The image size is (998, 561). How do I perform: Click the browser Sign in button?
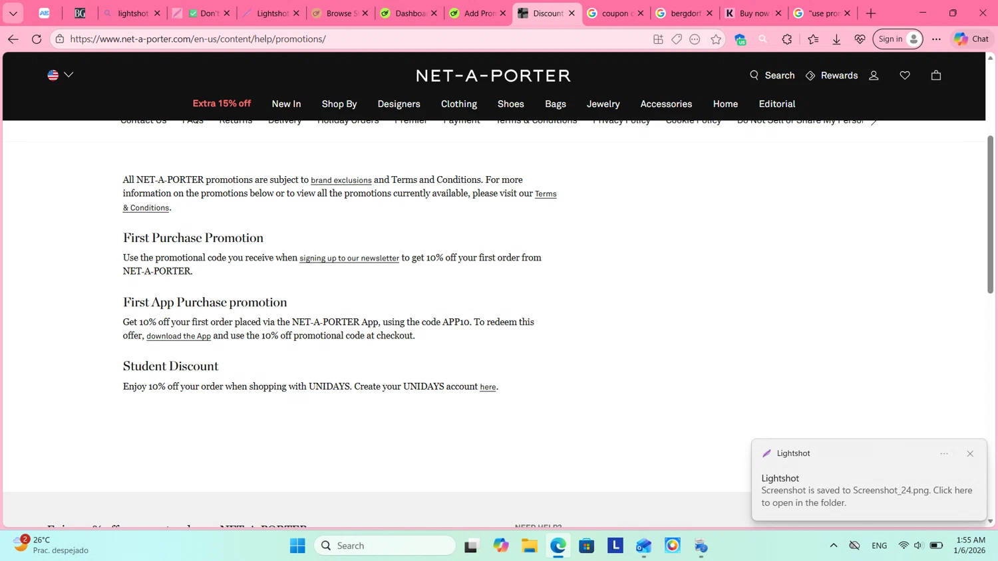(897, 39)
